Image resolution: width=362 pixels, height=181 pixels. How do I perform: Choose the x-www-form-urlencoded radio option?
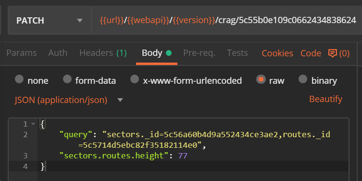pyautogui.click(x=135, y=79)
